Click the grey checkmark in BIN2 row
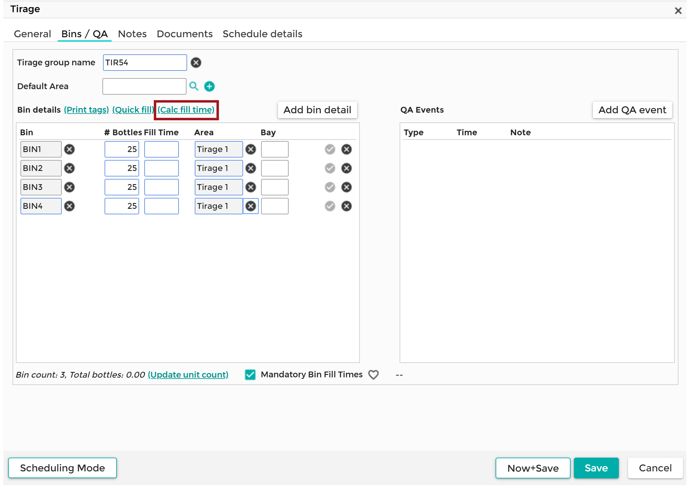This screenshot has width=691, height=490. (x=330, y=168)
